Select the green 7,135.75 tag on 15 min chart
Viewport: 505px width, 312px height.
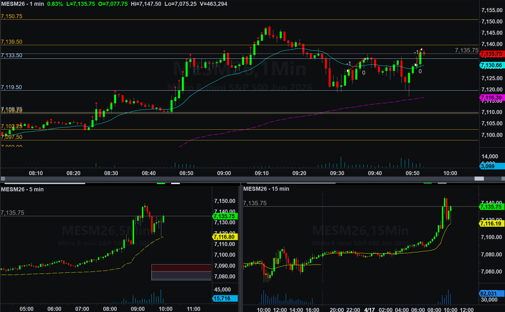(491, 207)
